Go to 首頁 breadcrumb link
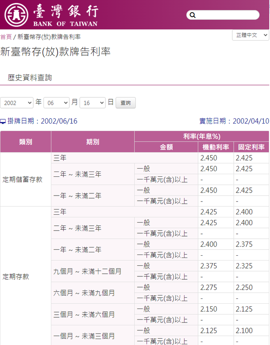The width and height of the screenshot is (270, 345). pos(6,37)
